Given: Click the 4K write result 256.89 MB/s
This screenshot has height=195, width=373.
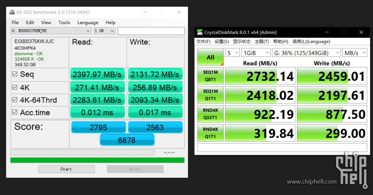Looking at the screenshot, I should (155, 87).
